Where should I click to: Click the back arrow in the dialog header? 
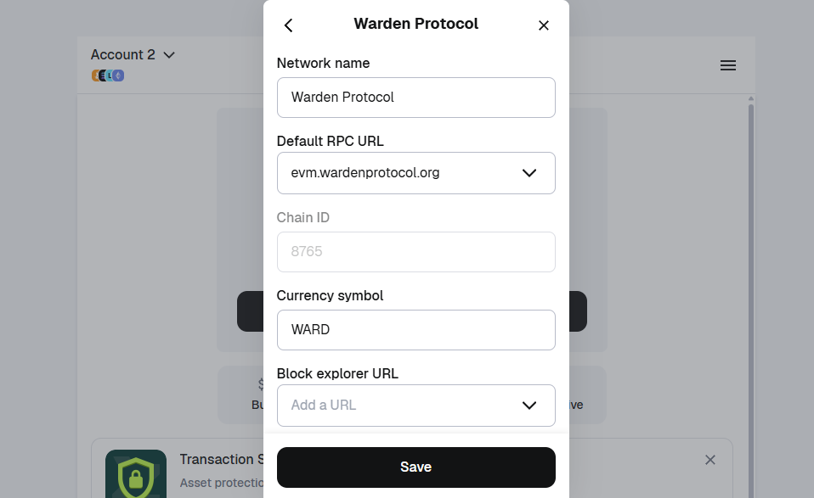[288, 25]
